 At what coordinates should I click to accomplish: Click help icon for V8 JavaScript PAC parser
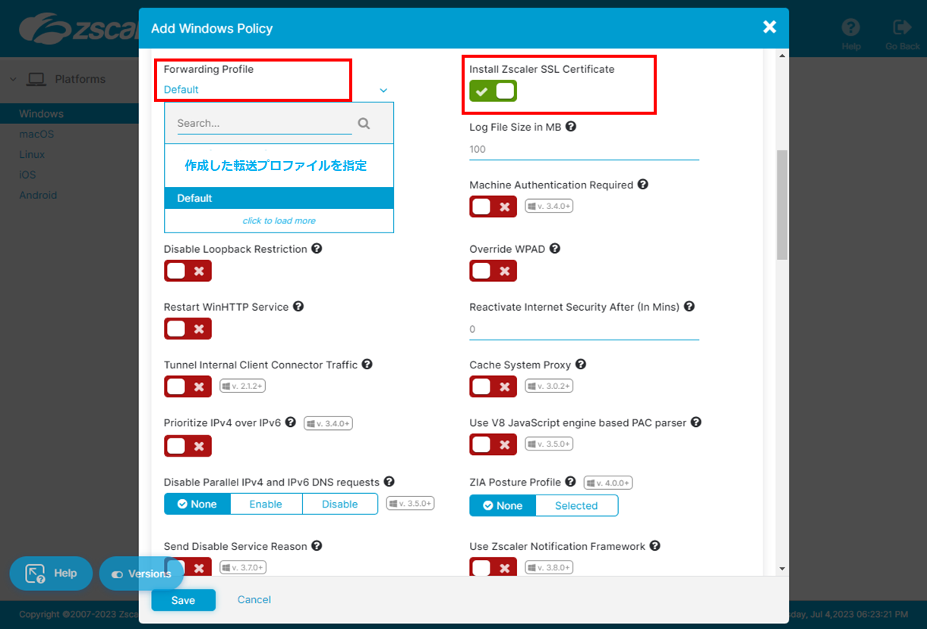click(x=695, y=422)
